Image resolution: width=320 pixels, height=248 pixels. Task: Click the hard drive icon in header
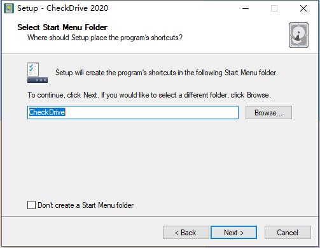298,35
